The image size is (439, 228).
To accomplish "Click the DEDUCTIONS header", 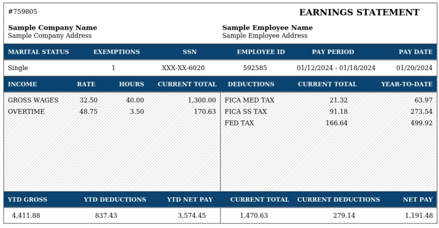I will pyautogui.click(x=251, y=84).
